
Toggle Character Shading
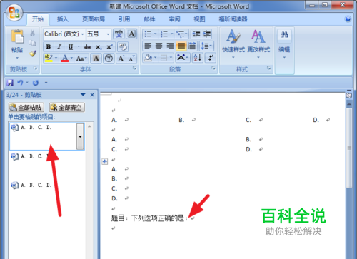pyautogui.click(x=96, y=58)
